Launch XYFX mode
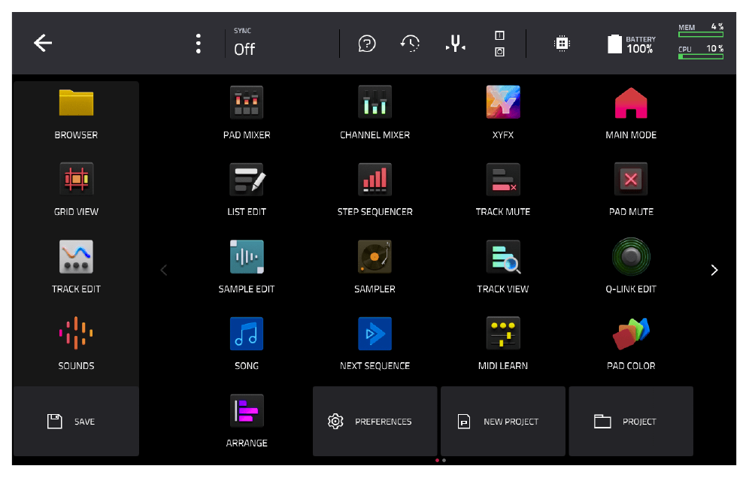This screenshot has width=749, height=478. click(x=502, y=113)
